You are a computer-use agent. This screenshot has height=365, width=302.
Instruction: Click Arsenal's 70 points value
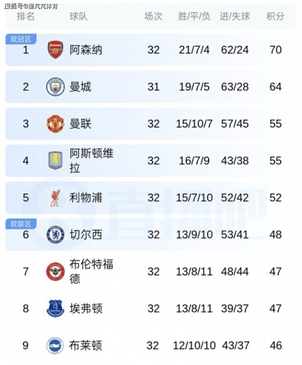point(275,50)
